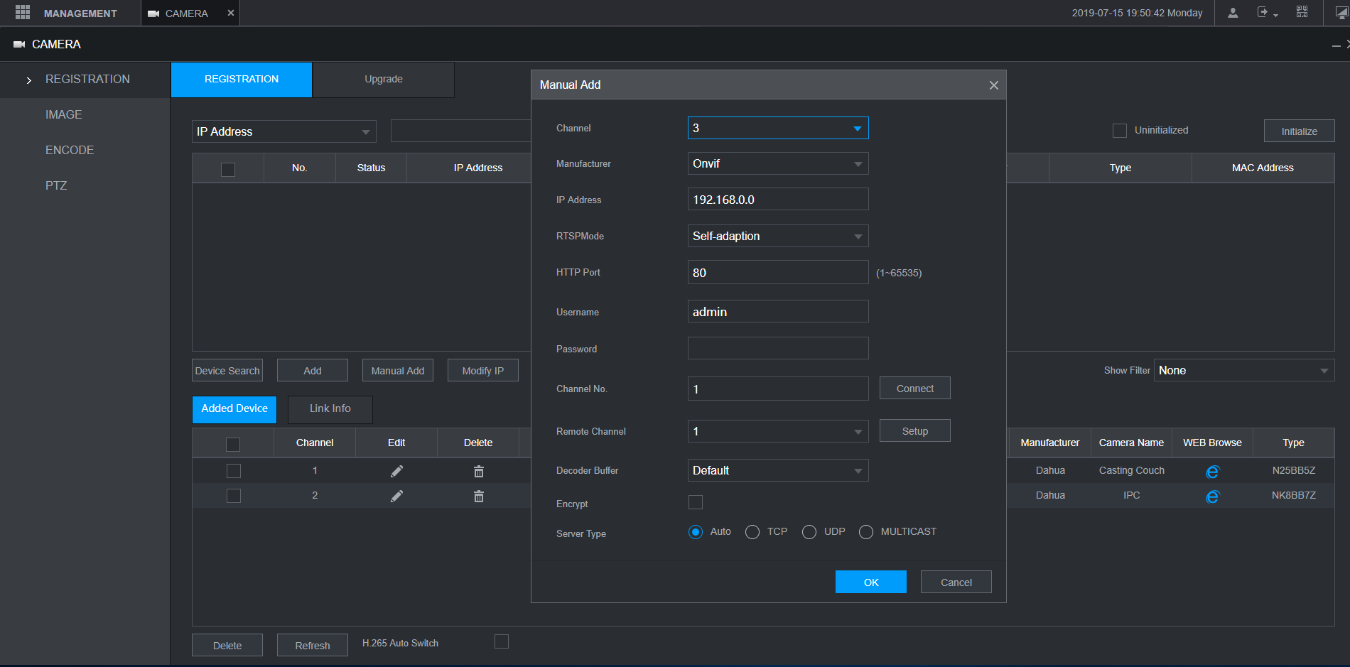Check the Uninitialized filter checkbox
Image resolution: width=1350 pixels, height=667 pixels.
tap(1120, 131)
